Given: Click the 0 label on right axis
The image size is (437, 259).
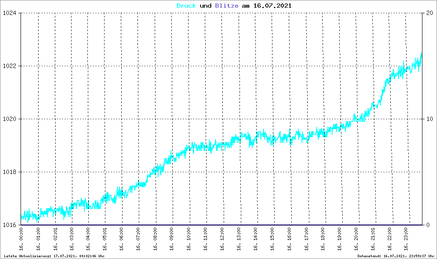Looking at the screenshot, I should (x=428, y=225).
